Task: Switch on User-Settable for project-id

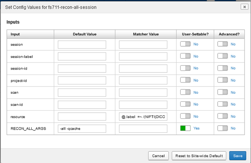Action: coord(185,80)
